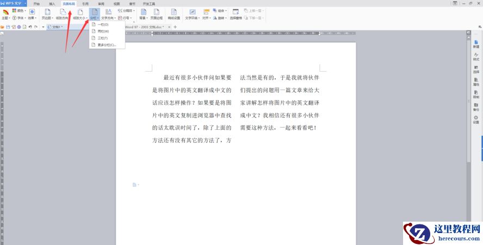Viewport: 483px width, 245px height.
Task: Switch to the 视图 ribbon tab
Action: 116,4
